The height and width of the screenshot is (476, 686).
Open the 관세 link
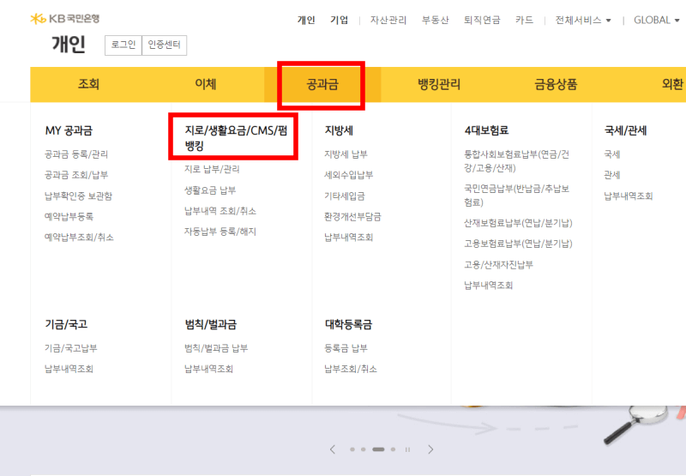611,175
